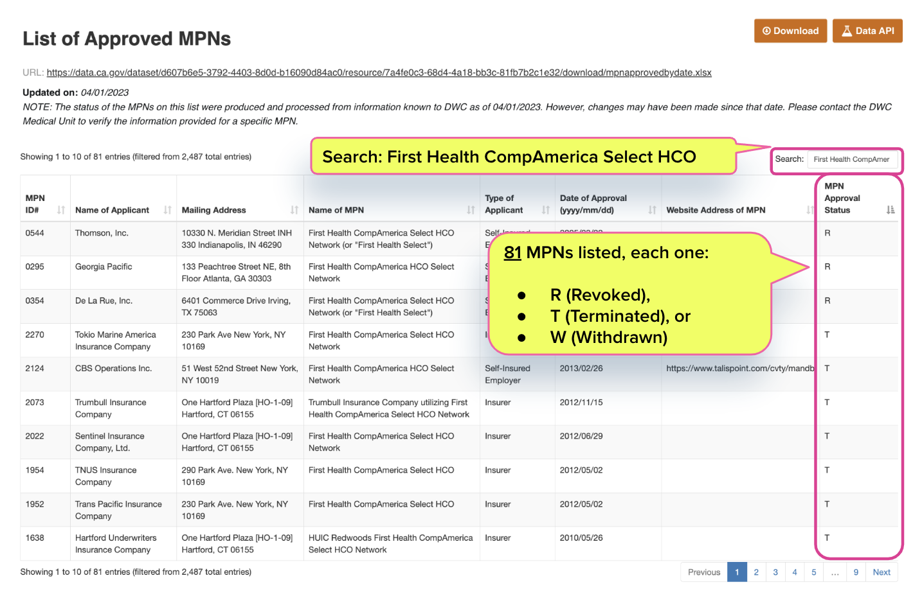913x596 pixels.
Task: Go to page 2 of results
Action: (x=756, y=572)
